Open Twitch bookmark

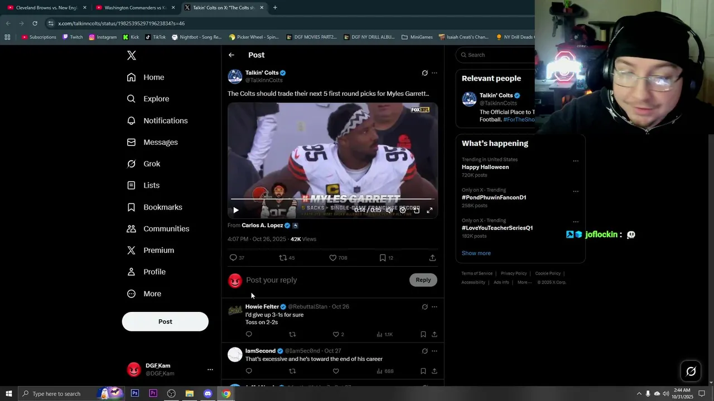coord(73,37)
